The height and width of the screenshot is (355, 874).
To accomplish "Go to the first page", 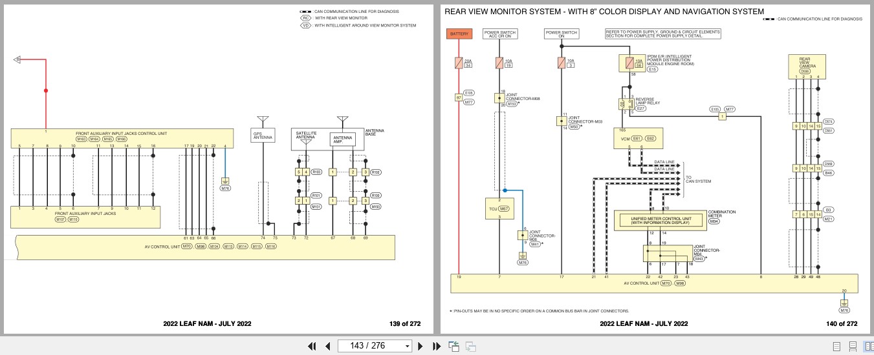I will pyautogui.click(x=312, y=346).
